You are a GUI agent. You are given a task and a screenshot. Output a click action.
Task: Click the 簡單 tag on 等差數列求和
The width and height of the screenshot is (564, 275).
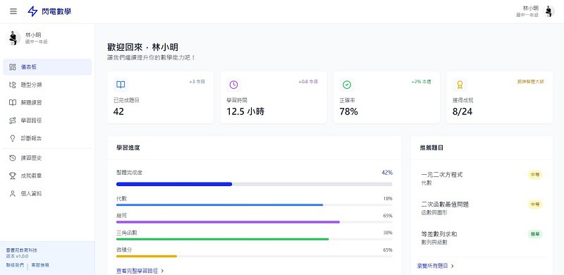pyautogui.click(x=535, y=234)
